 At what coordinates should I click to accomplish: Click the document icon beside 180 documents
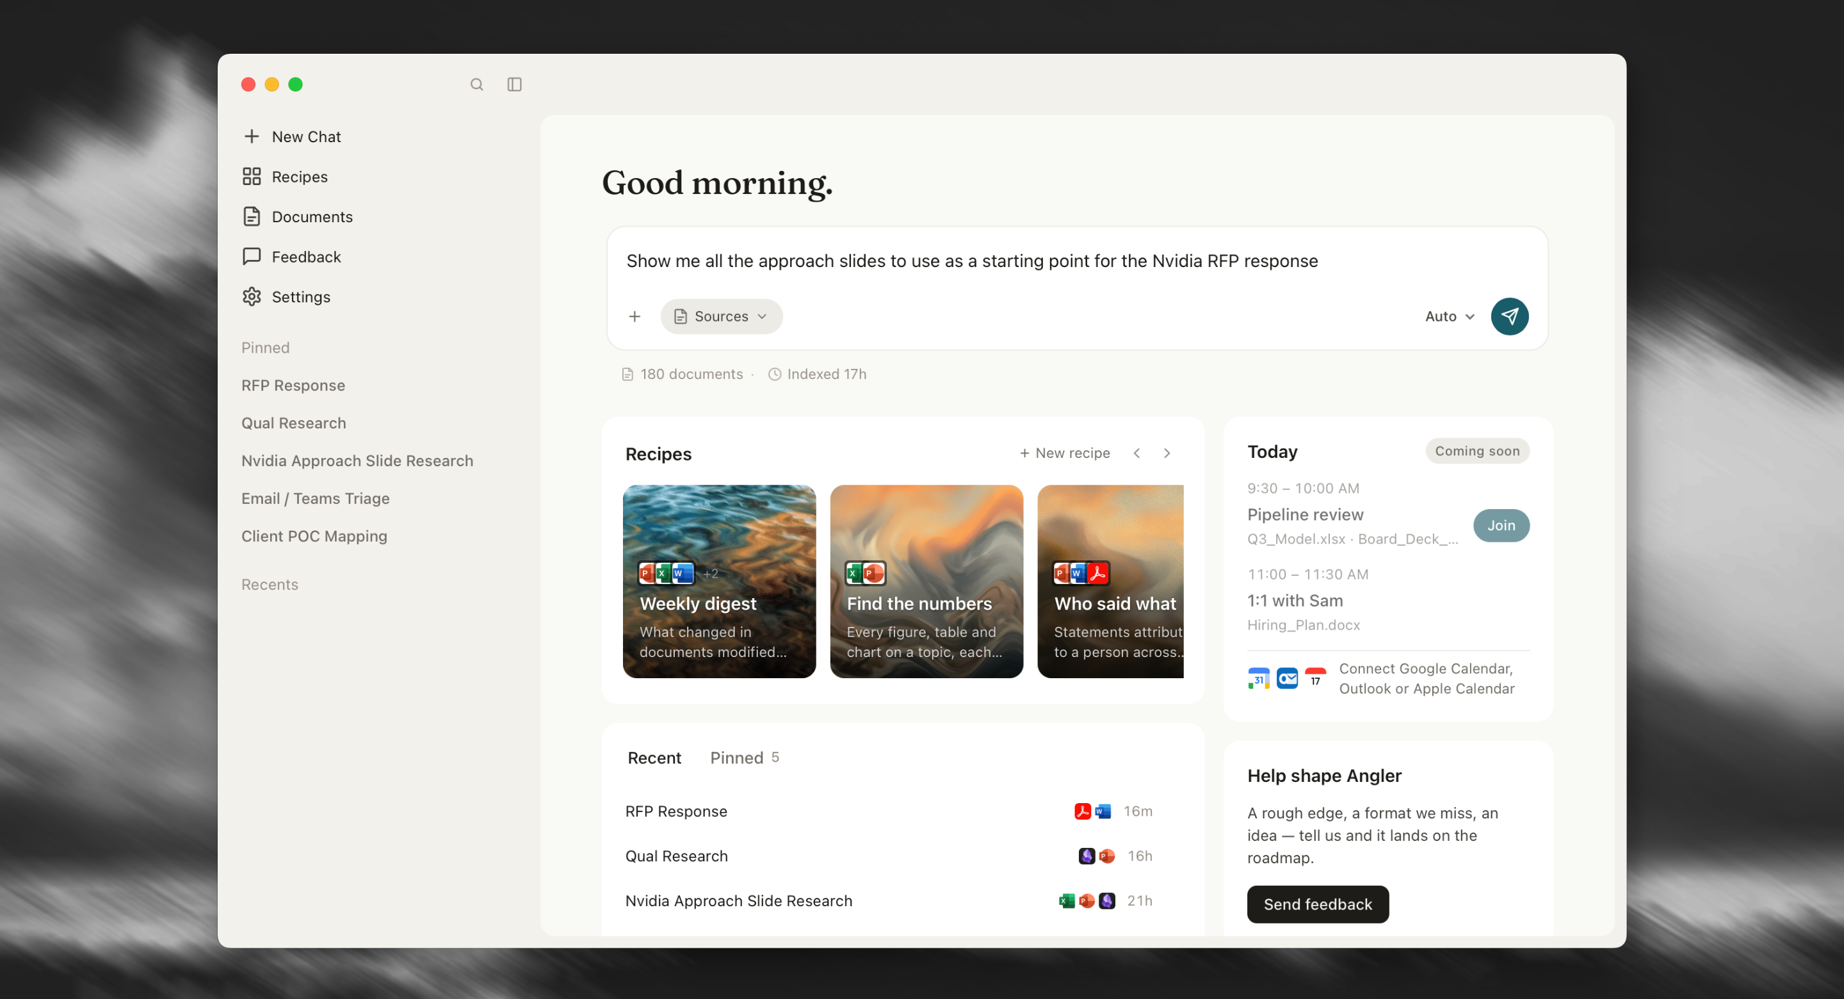pyautogui.click(x=627, y=374)
